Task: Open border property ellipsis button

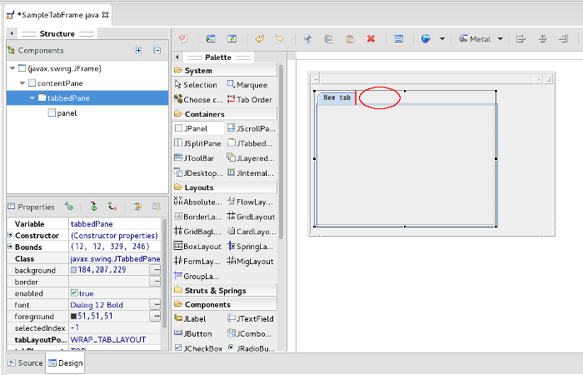Action: (156, 282)
